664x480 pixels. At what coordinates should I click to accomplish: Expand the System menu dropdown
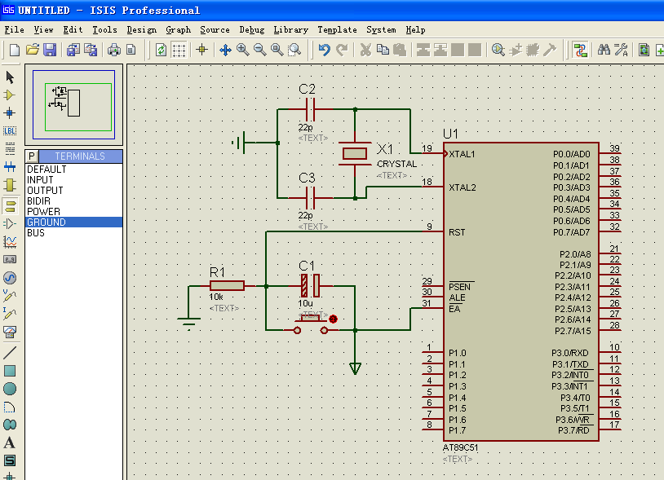381,29
